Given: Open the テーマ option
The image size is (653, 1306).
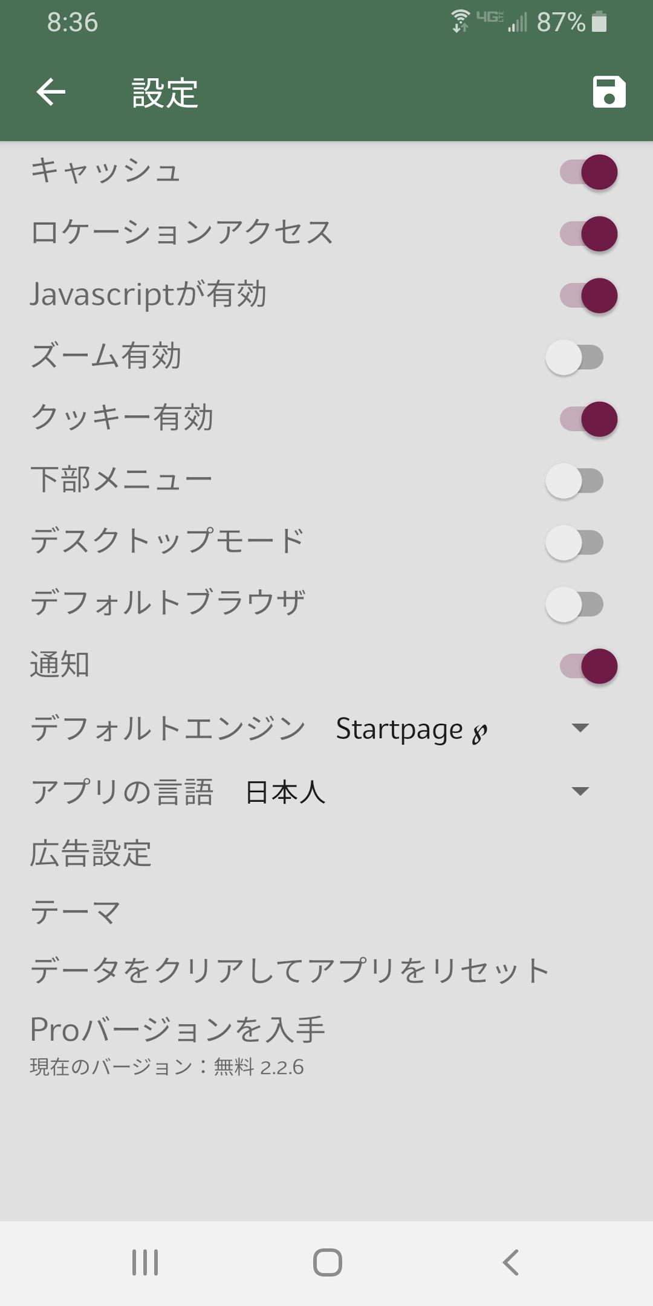Looking at the screenshot, I should point(76,912).
